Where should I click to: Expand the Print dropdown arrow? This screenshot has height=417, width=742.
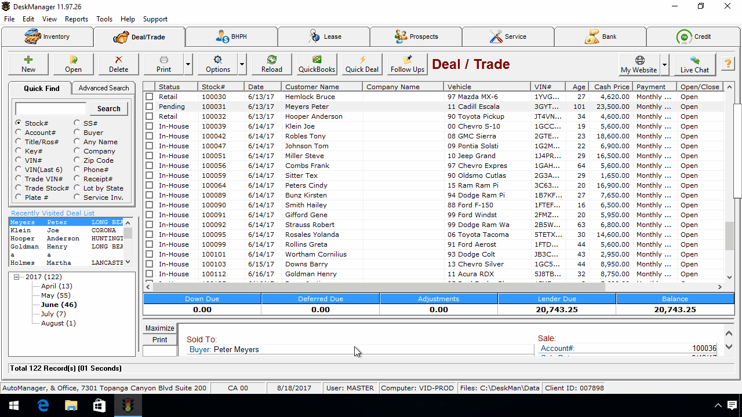pos(188,64)
